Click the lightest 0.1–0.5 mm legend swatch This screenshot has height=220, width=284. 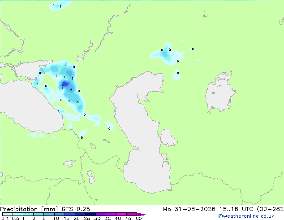tap(8, 214)
